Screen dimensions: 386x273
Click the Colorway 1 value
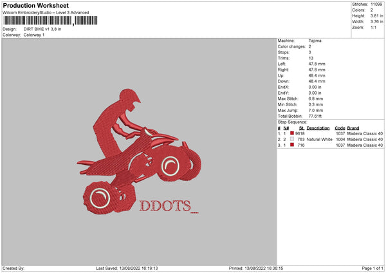pyautogui.click(x=33, y=35)
